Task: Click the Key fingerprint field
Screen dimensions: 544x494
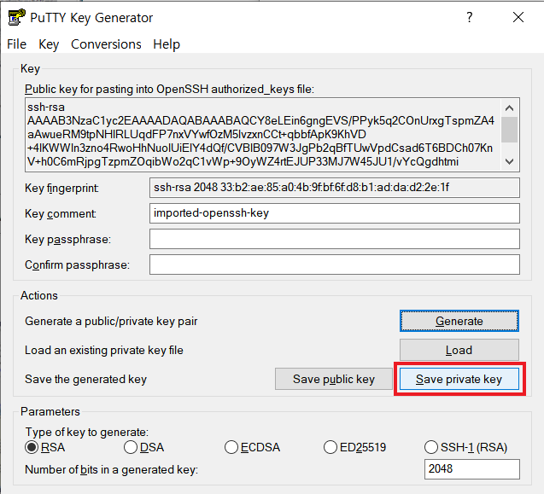Action: (x=335, y=188)
